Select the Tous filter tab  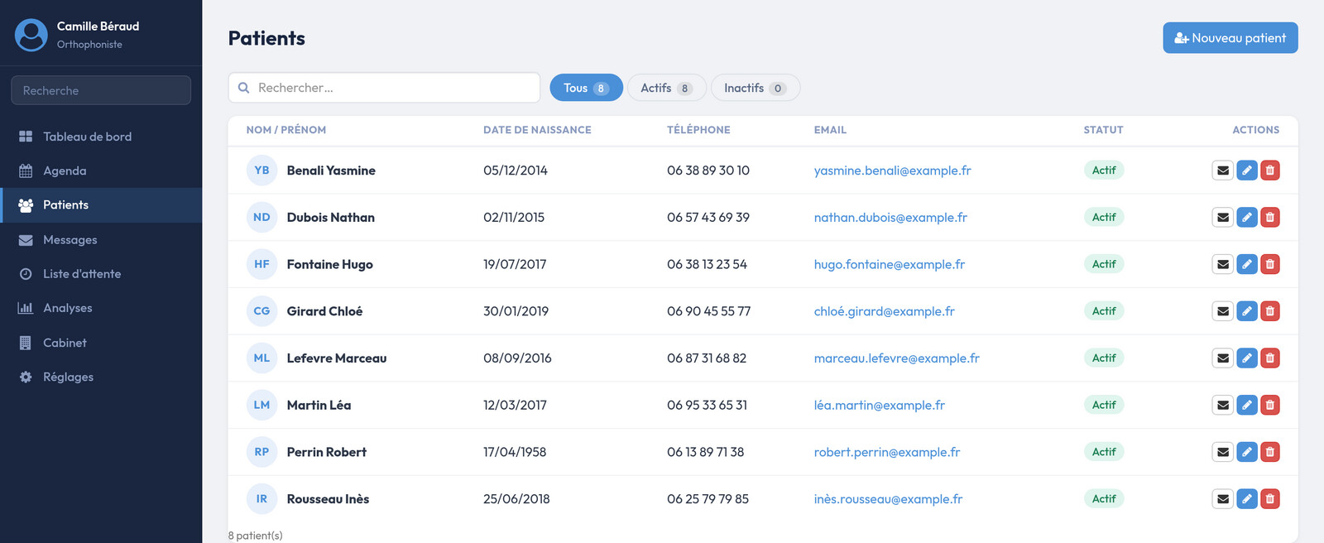(586, 88)
